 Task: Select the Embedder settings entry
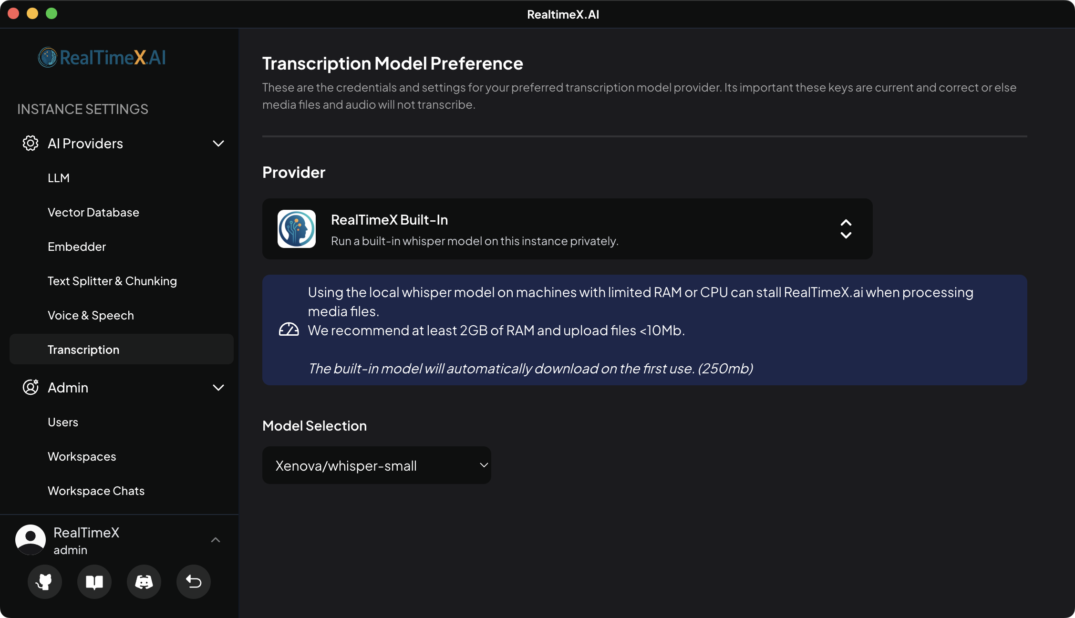[76, 246]
